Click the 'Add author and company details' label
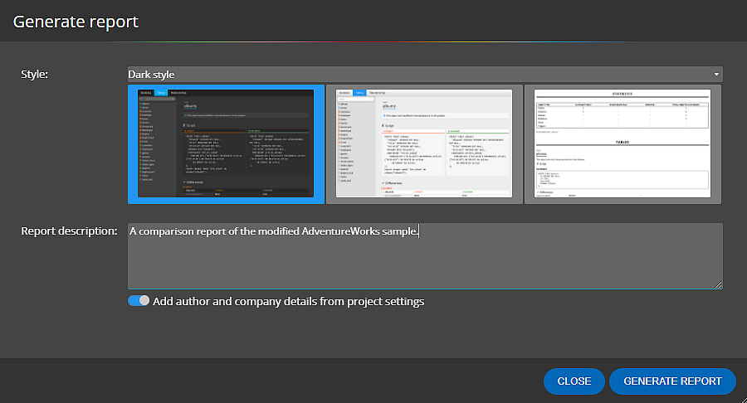Screen dimensions: 747x403 (x=288, y=301)
